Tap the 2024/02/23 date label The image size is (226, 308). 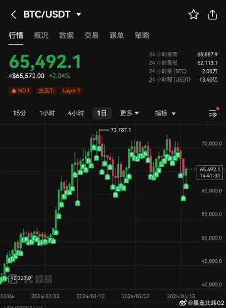coord(45,296)
